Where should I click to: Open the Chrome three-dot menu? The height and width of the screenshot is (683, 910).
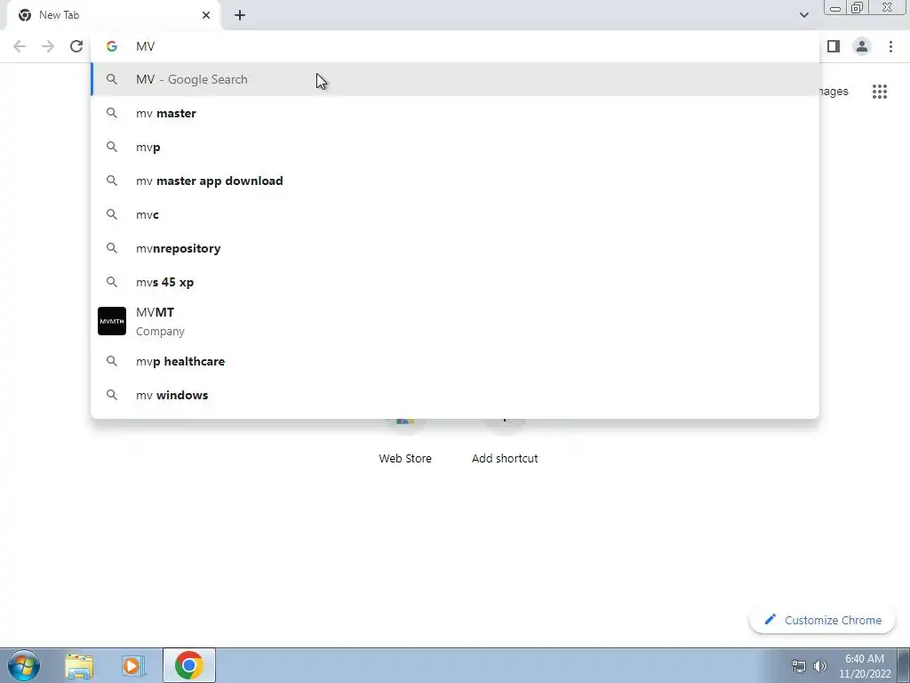pos(890,46)
